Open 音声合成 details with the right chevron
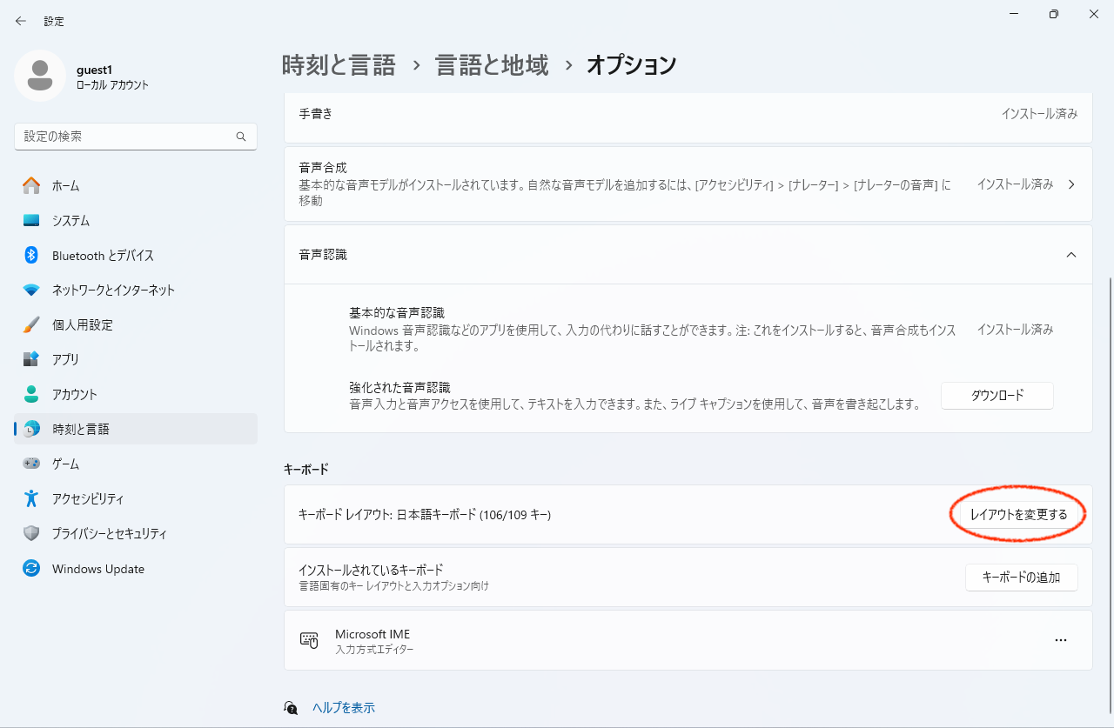Image resolution: width=1114 pixels, height=728 pixels. click(1071, 184)
